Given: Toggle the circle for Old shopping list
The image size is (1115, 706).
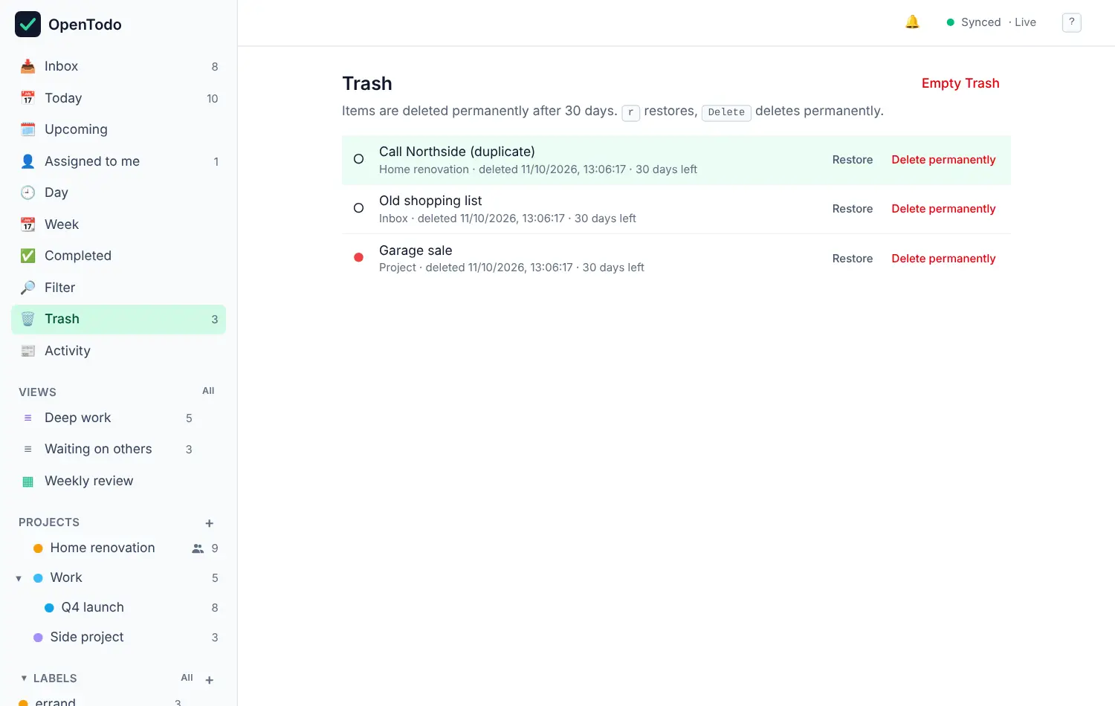Looking at the screenshot, I should point(358,208).
